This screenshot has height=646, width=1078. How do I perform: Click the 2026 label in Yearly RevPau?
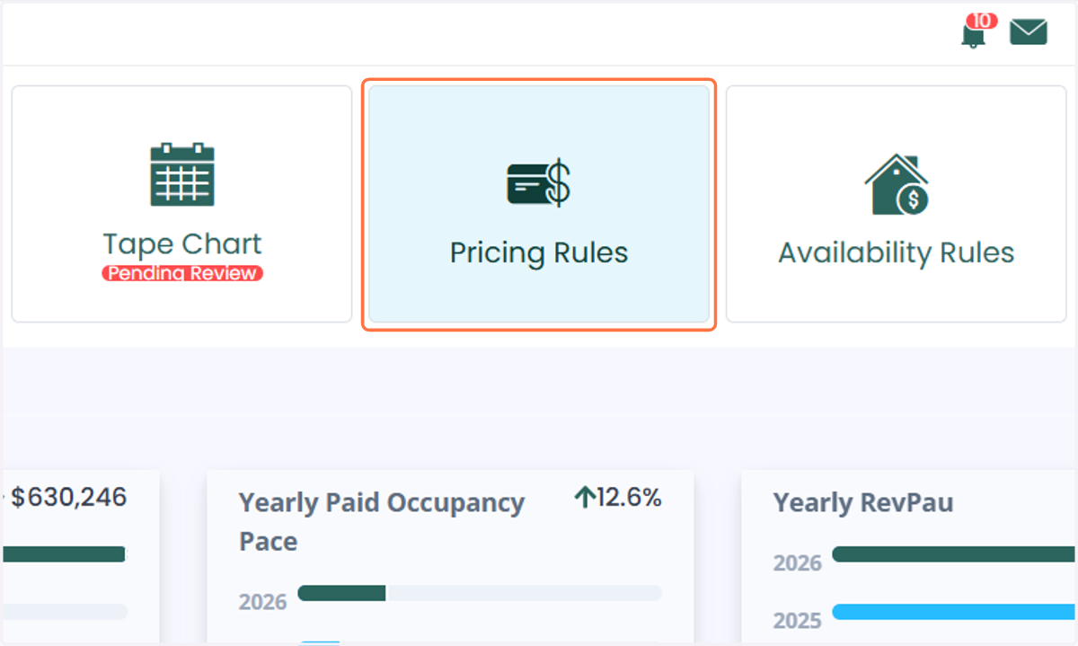pyautogui.click(x=798, y=563)
